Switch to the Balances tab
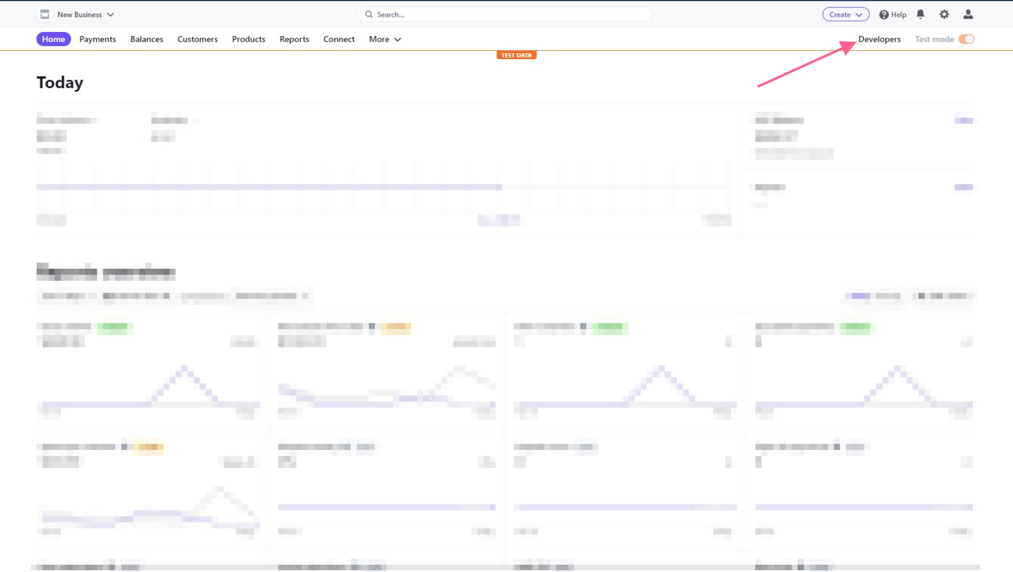 (x=146, y=39)
